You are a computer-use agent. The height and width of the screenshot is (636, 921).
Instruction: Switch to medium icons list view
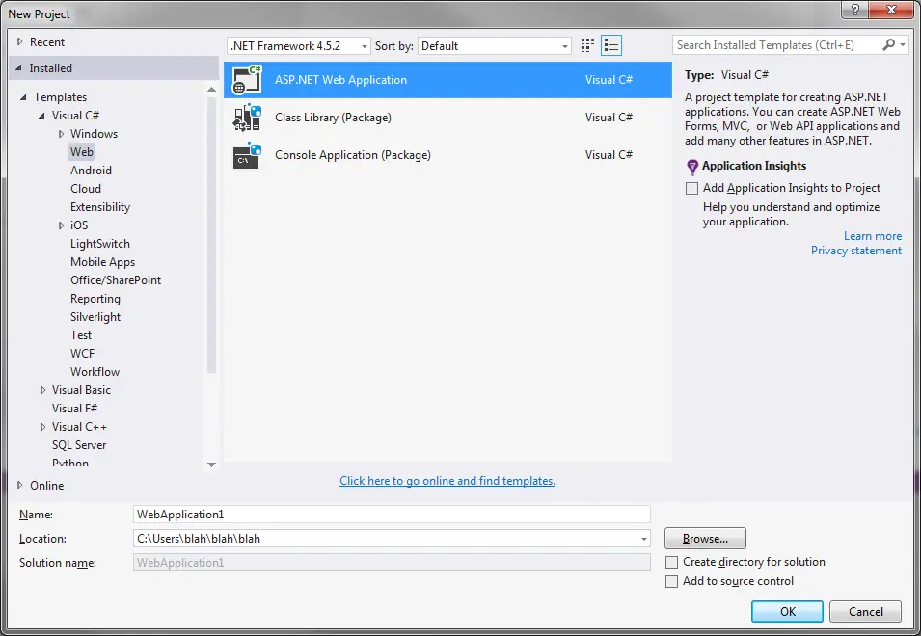click(611, 45)
